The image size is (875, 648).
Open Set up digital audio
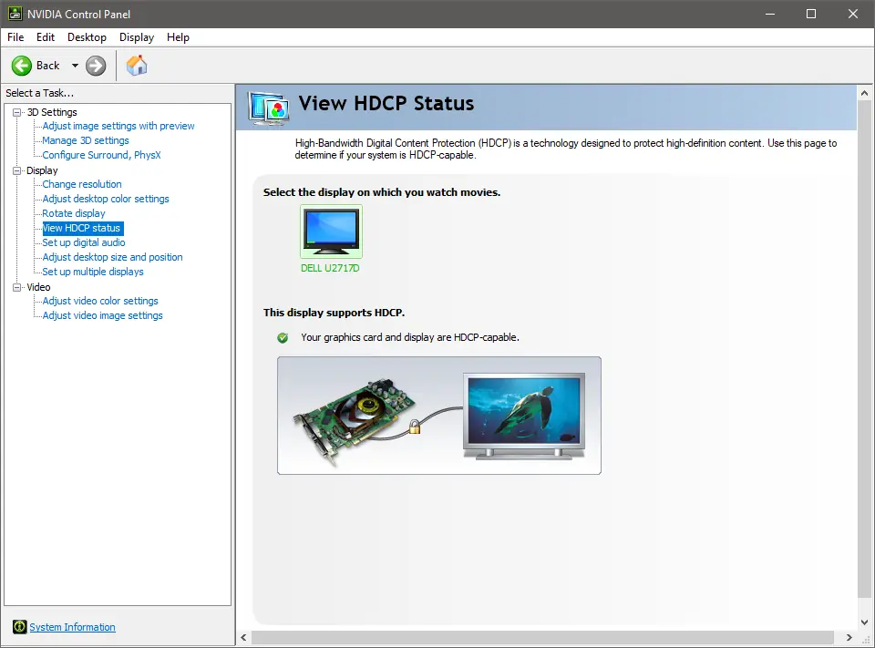pos(84,242)
